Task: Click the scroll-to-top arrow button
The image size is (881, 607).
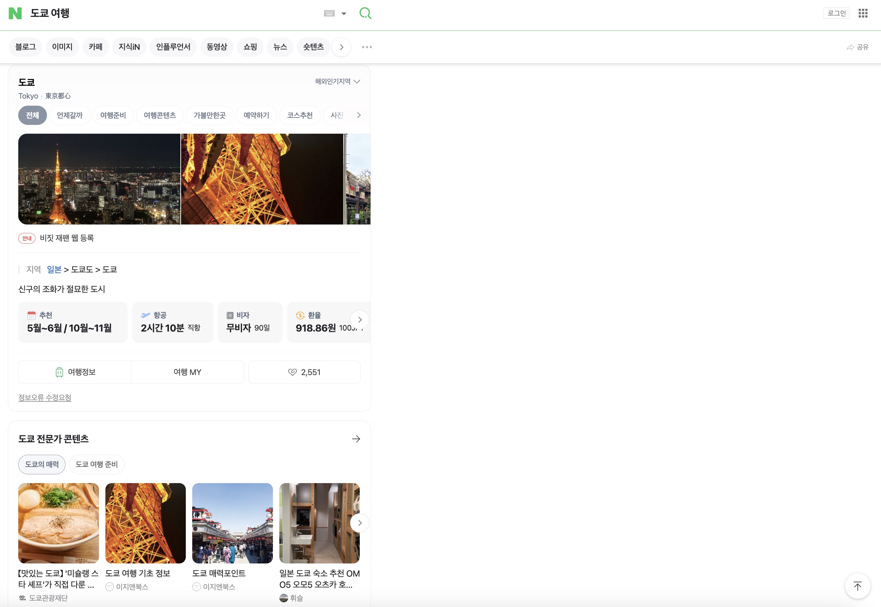Action: click(857, 586)
